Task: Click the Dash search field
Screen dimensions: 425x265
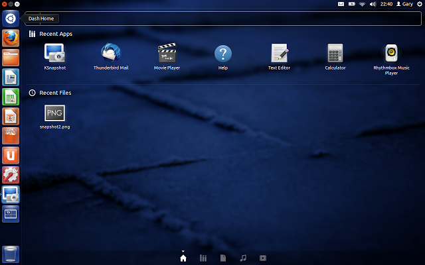Action: click(223, 19)
